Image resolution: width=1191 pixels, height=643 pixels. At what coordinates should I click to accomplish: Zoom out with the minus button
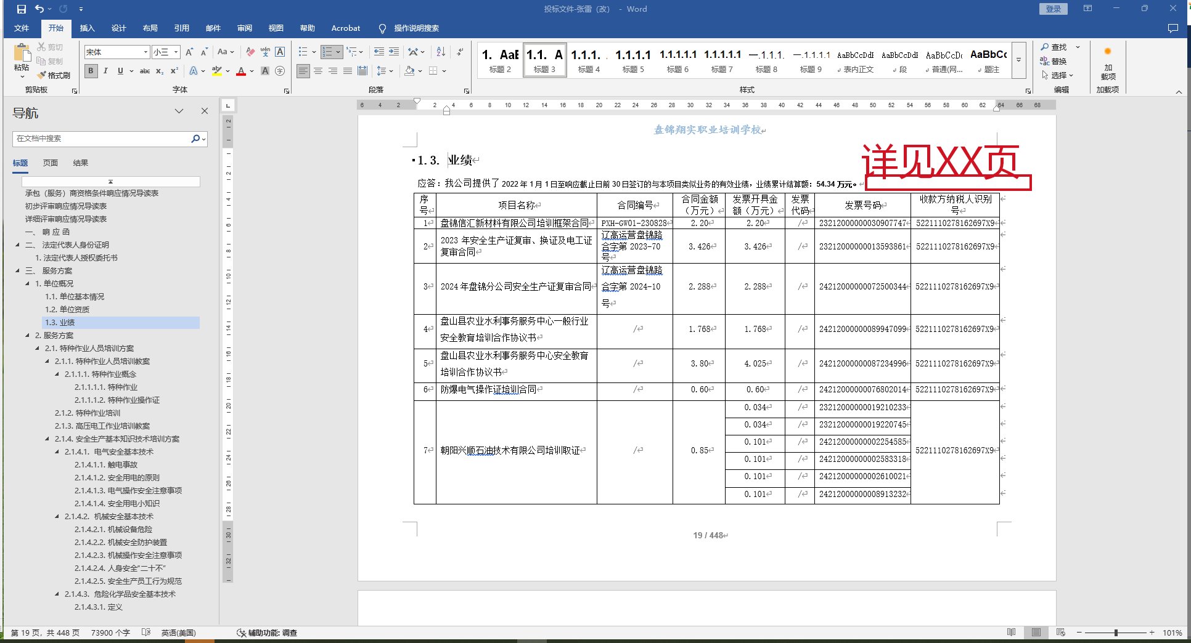(x=1079, y=633)
